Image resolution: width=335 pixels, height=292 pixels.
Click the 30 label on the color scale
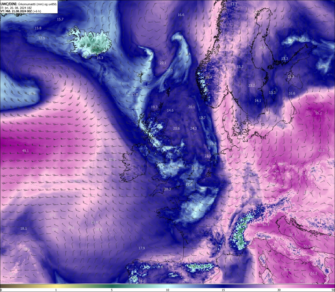[279, 290]
